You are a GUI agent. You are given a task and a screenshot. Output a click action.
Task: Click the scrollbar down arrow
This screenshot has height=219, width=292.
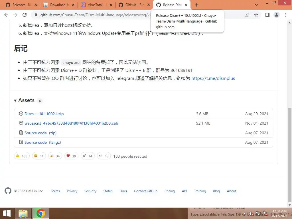(x=290, y=205)
